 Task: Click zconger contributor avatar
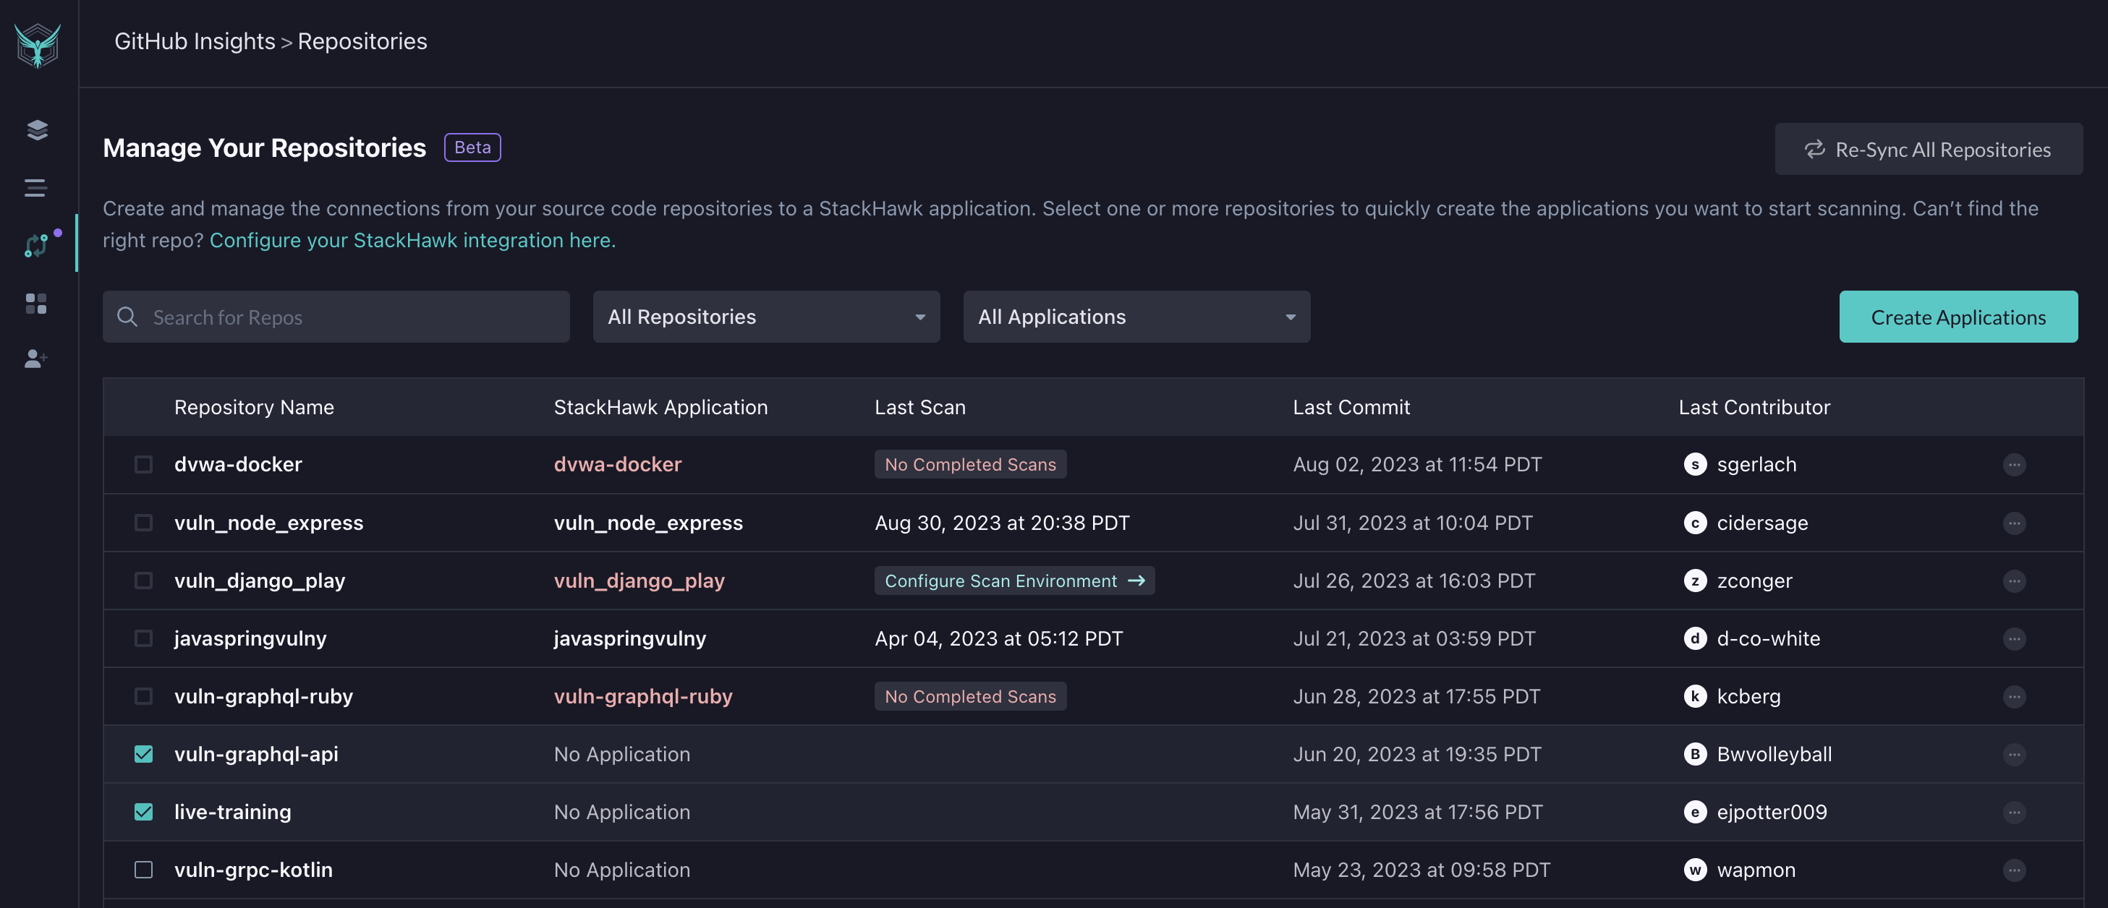coord(1695,580)
